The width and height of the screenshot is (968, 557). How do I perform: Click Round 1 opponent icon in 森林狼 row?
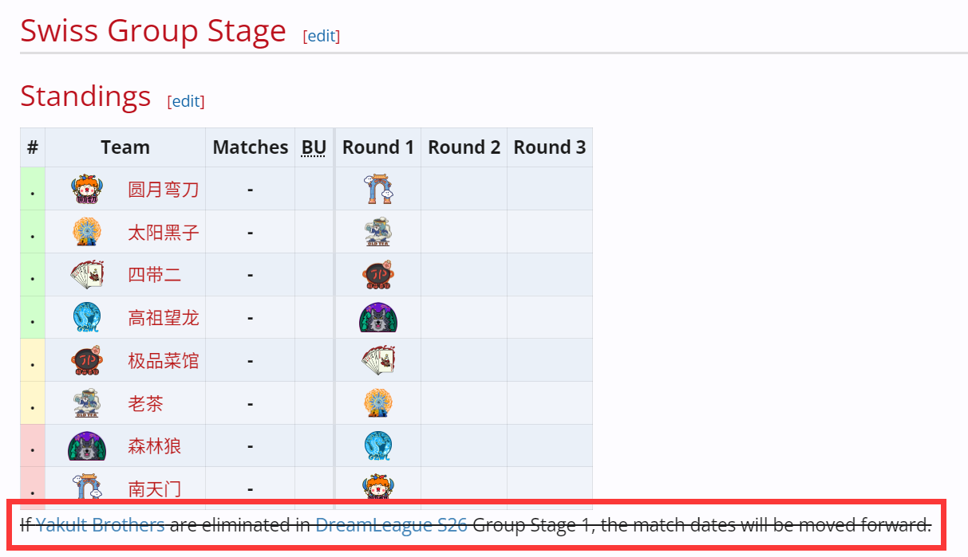click(377, 446)
